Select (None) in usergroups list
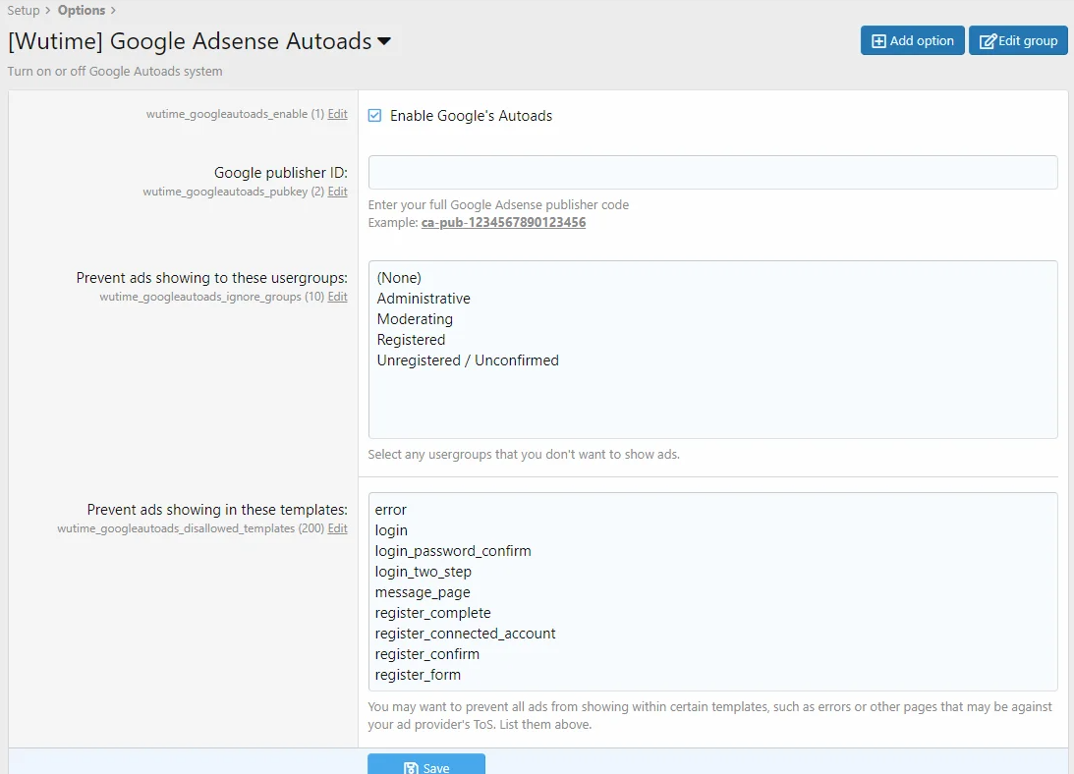 pyautogui.click(x=399, y=277)
